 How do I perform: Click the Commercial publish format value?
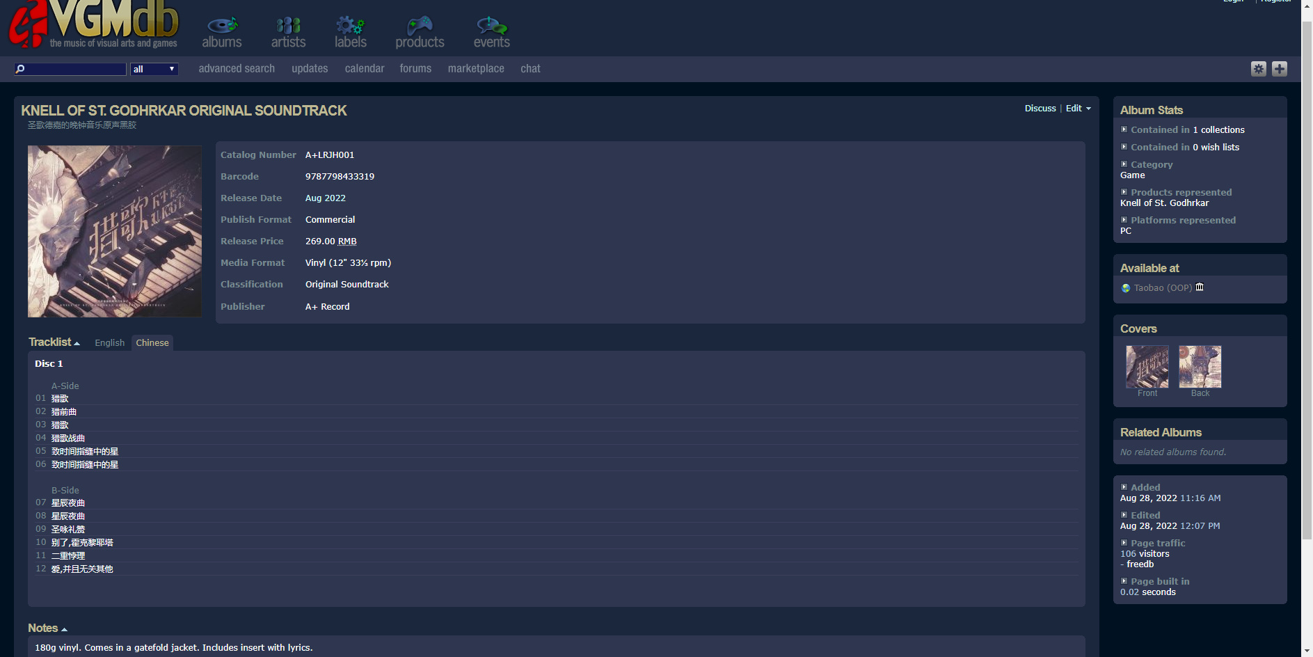point(330,220)
